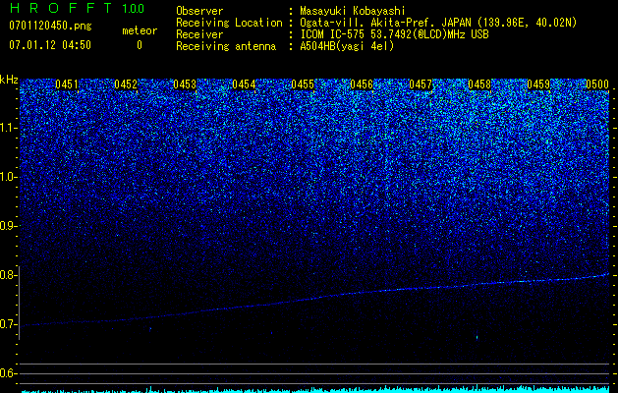This screenshot has width=618, height=393.
Task: Click the meteor count value 0
Action: (140, 45)
